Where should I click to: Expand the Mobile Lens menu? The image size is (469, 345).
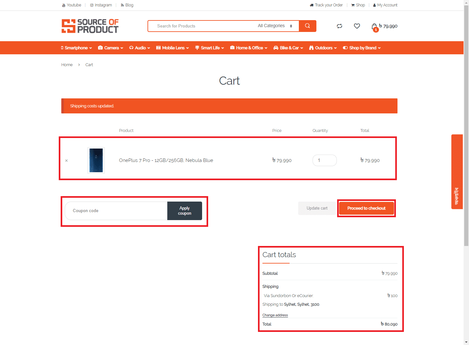click(x=172, y=48)
